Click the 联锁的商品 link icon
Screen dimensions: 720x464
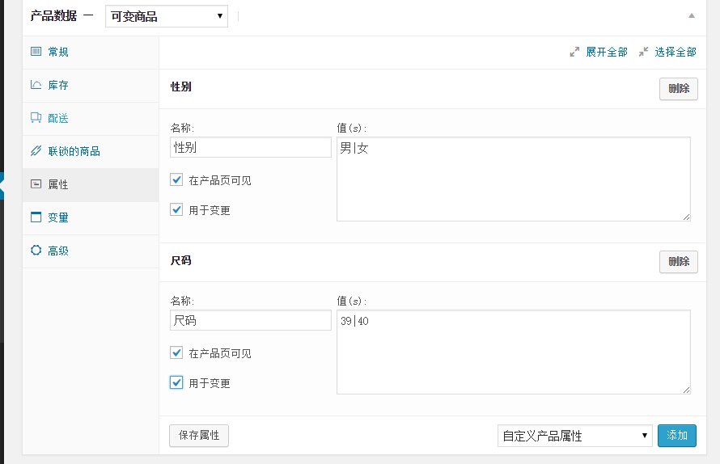tap(36, 150)
